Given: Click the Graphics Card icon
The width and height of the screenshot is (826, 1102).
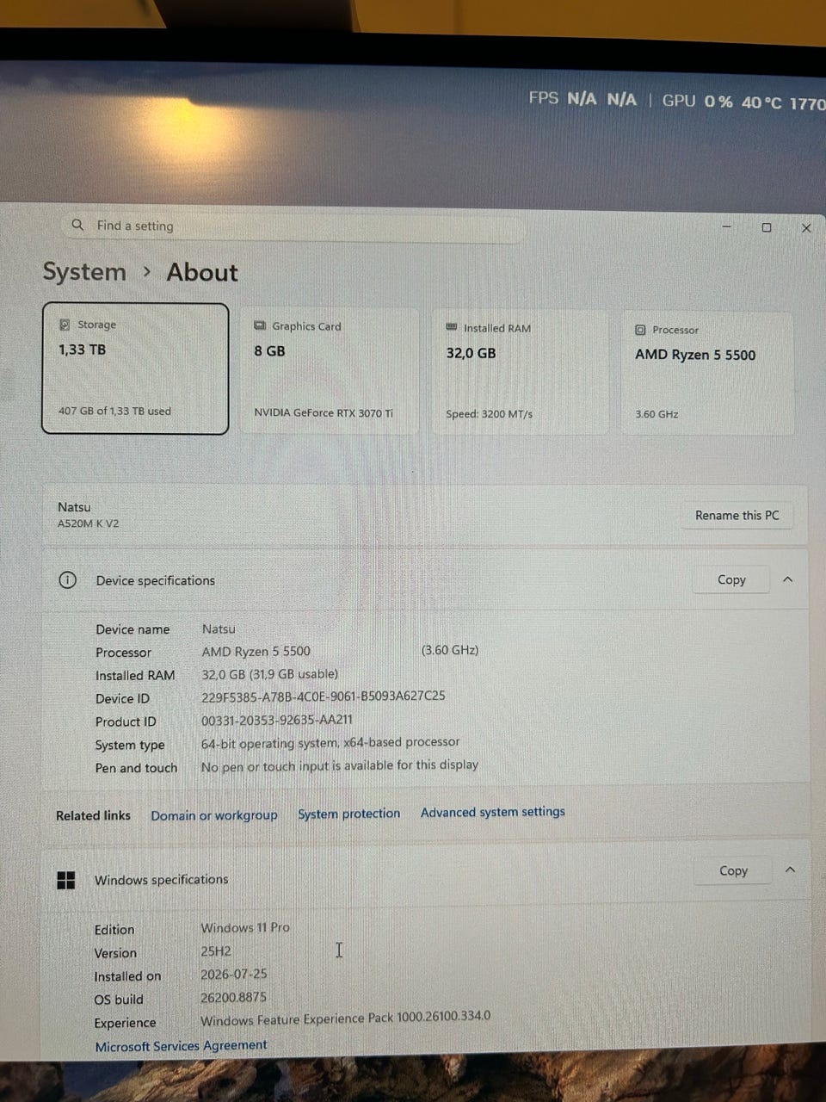Looking at the screenshot, I should 260,325.
